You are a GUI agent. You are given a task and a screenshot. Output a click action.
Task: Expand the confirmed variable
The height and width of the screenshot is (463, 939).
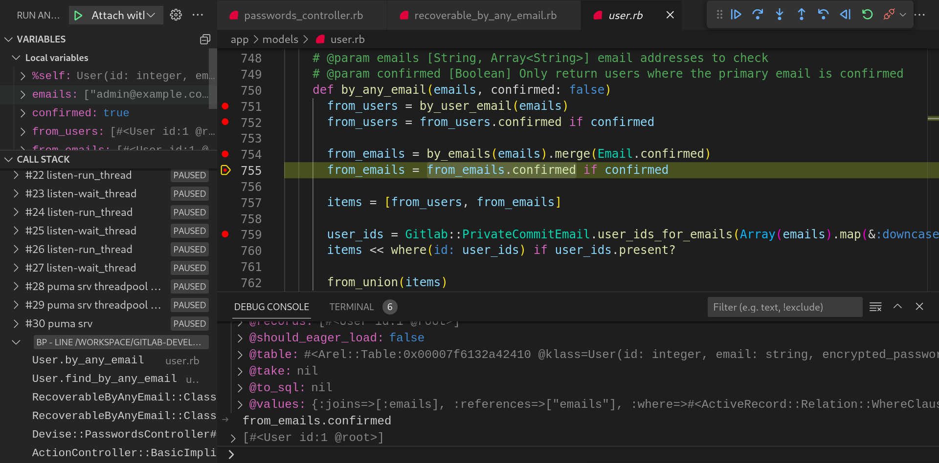(x=23, y=113)
